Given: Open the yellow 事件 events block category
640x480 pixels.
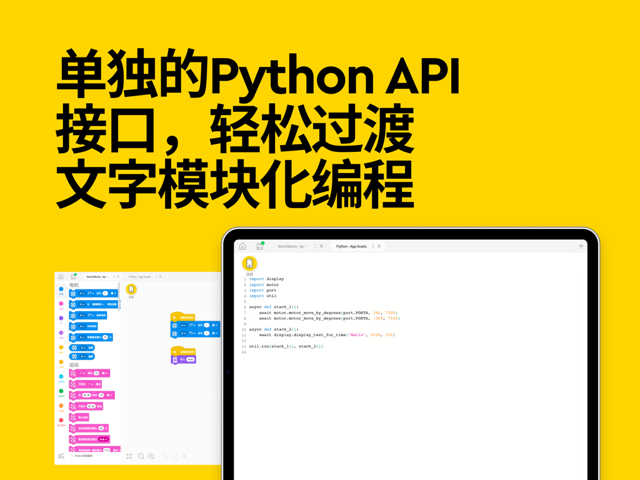Looking at the screenshot, I should point(61,347).
